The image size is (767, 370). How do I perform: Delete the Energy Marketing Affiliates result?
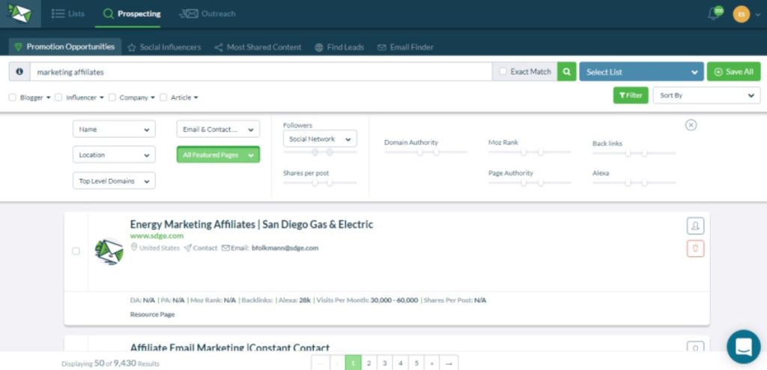click(x=695, y=249)
